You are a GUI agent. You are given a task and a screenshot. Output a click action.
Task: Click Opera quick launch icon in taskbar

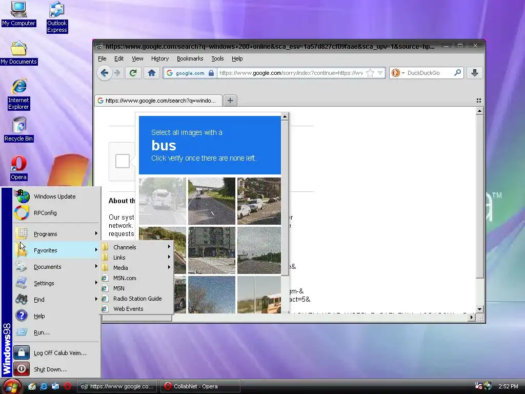pos(68,386)
